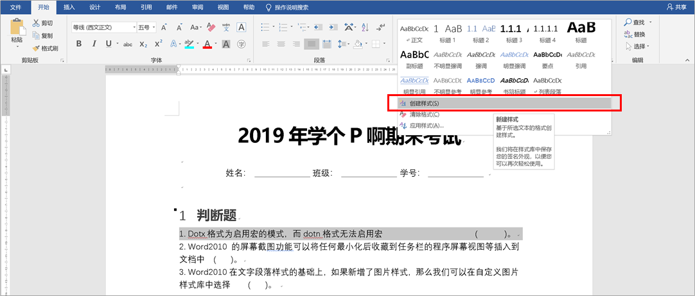Viewport: 695px width, 296px height.
Task: Click the Cut (剪切) scissors button
Action: 43,23
